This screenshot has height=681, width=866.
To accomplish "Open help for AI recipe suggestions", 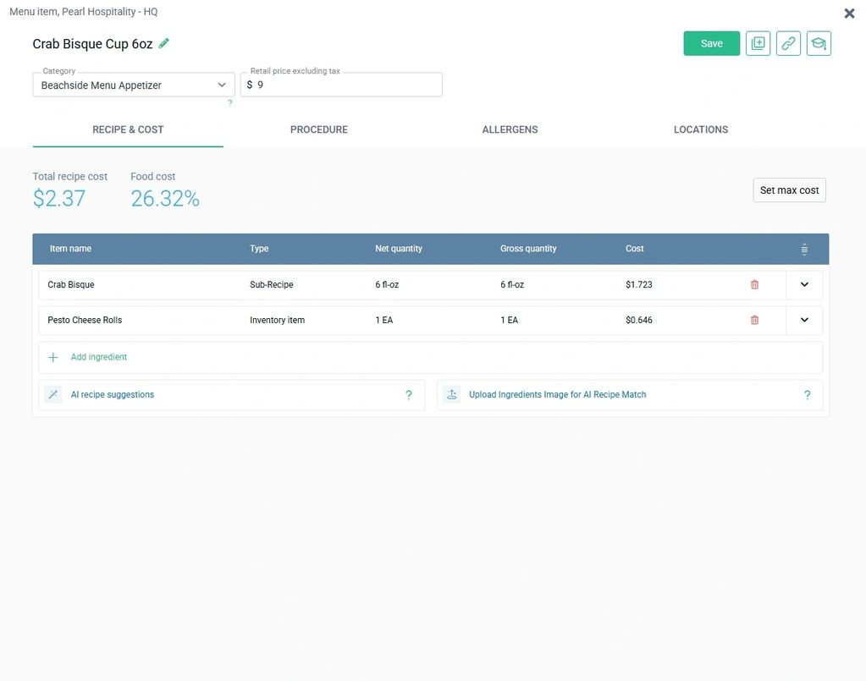I will (409, 395).
